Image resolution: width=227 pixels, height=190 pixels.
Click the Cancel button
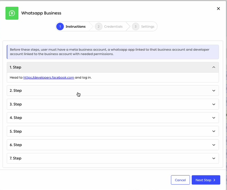coord(180,180)
